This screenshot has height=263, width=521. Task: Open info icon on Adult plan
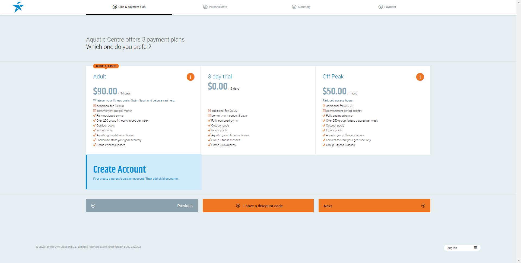[x=190, y=77]
